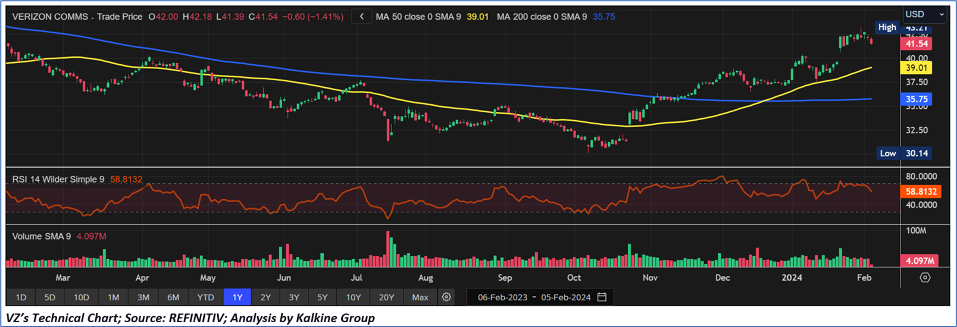
Task: Click the 58.8132 RSI value tag
Action: 921,191
